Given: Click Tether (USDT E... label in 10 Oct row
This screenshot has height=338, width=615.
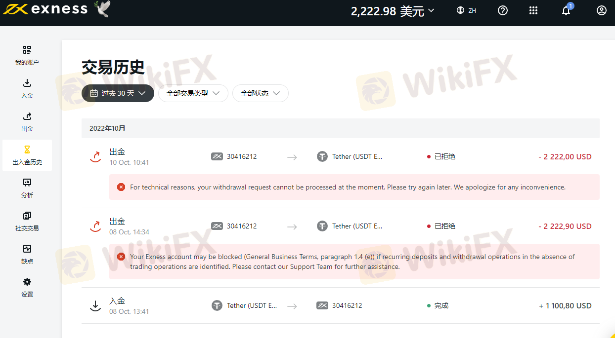Looking at the screenshot, I should point(357,157).
